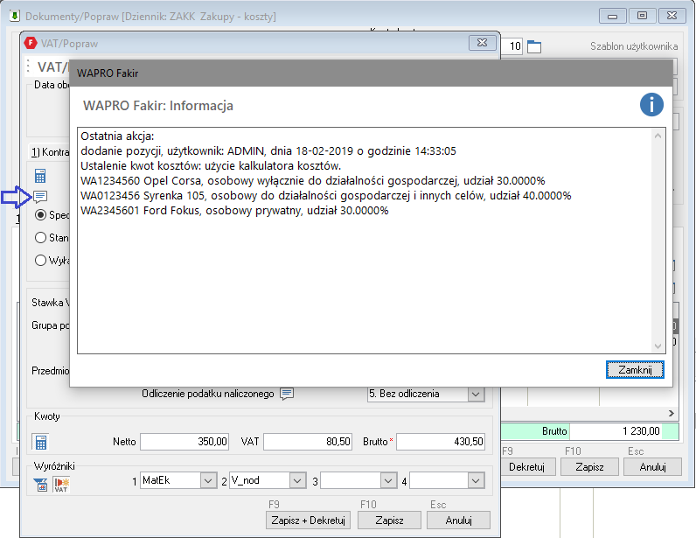Click Anuluj in the Dokumenty/Popraw window
Screen dimensions: 696x538
652,467
